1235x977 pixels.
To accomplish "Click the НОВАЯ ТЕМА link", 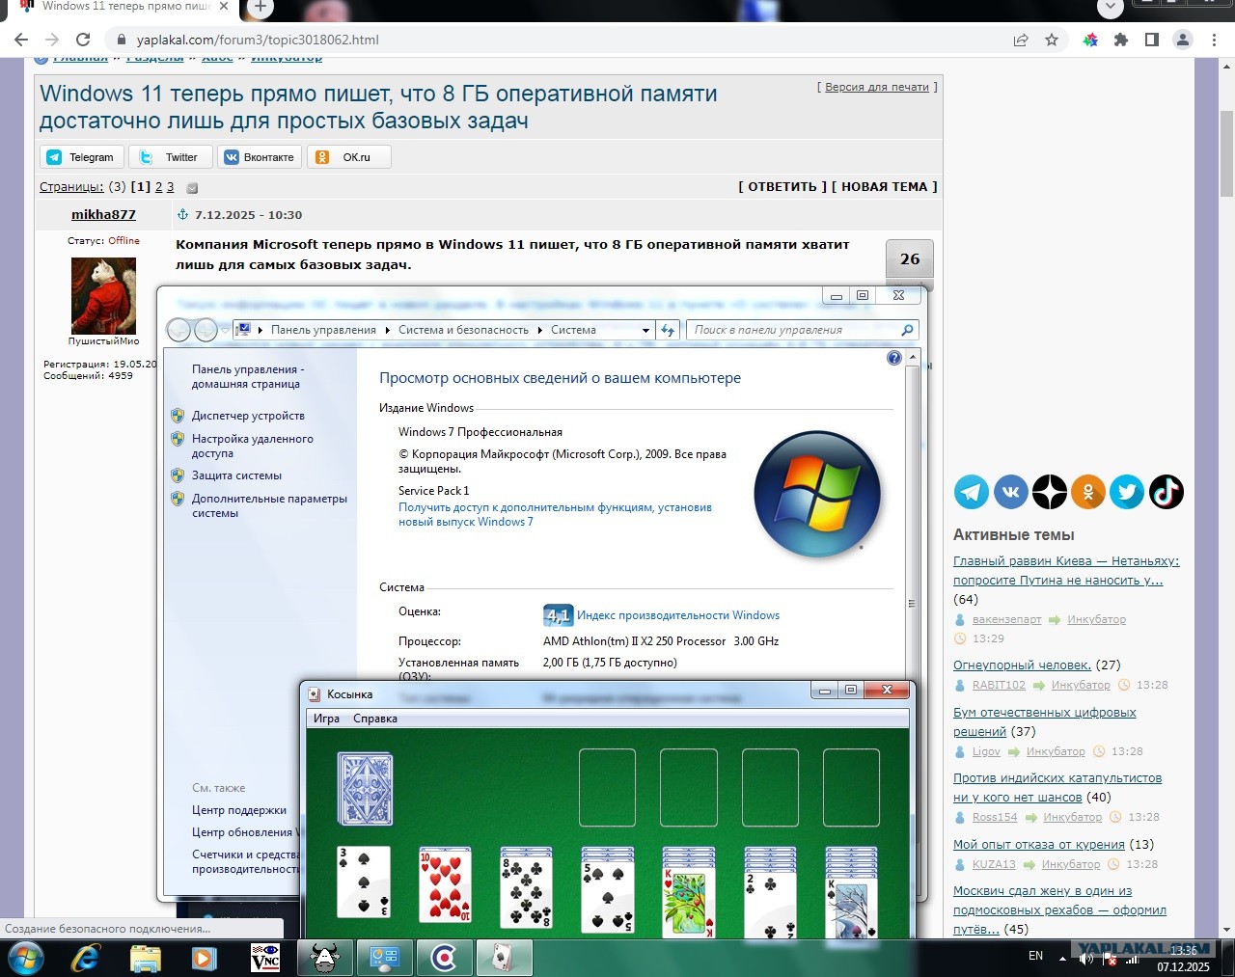I will 885,187.
